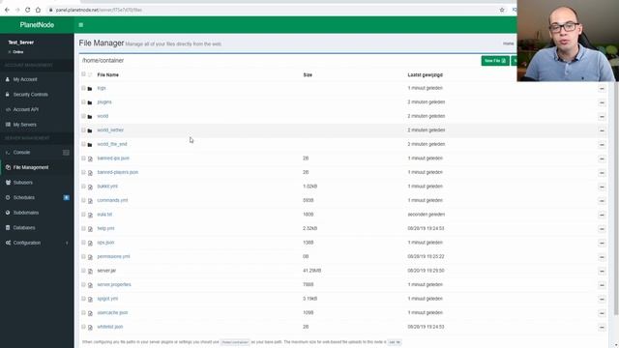The width and height of the screenshot is (619, 348).
Task: Click the Databases icon
Action: [x=8, y=228]
